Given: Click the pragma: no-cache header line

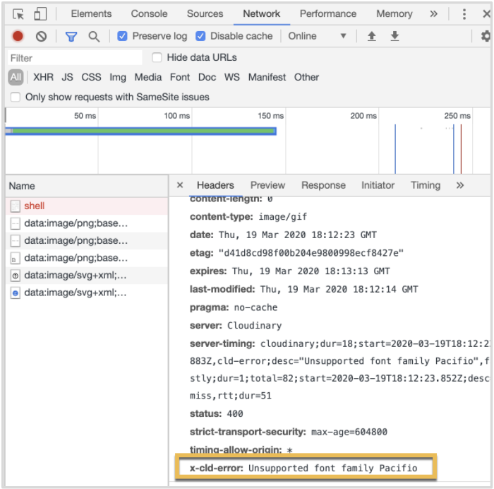Looking at the screenshot, I should point(234,307).
